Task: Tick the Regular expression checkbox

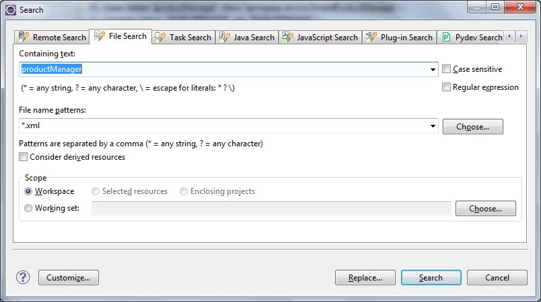Action: pos(447,87)
